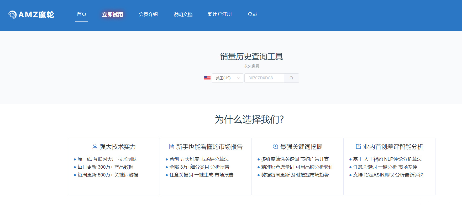
Task: Click the user icon beside 强大技术实力
Action: point(95,146)
